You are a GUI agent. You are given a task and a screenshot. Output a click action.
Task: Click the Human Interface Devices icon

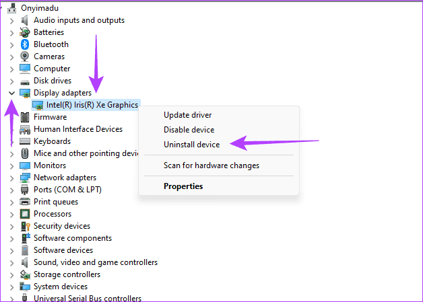click(x=24, y=130)
